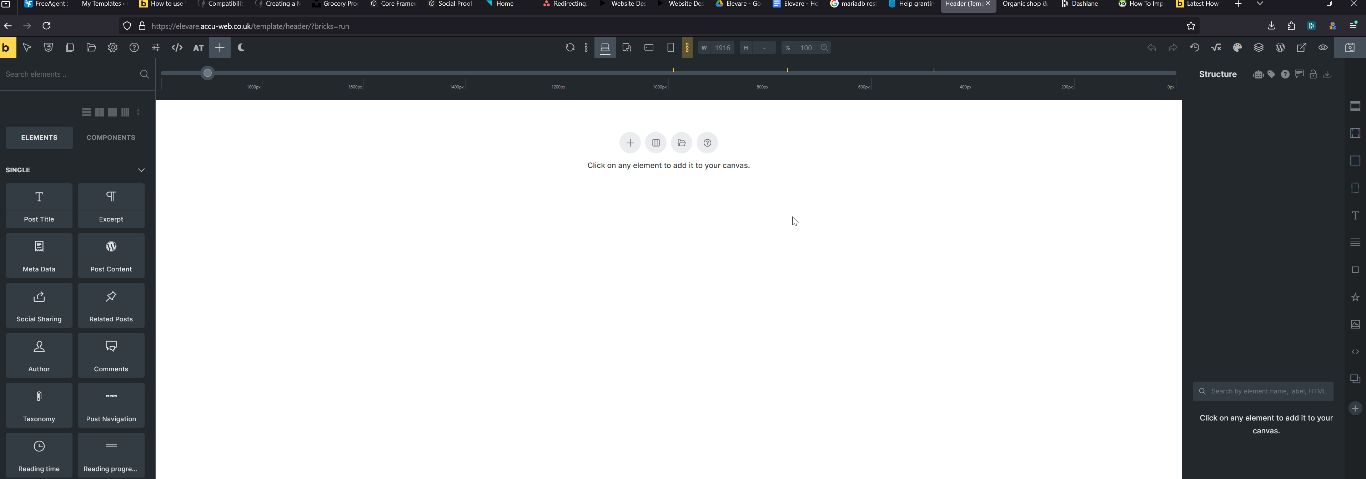Click the canvas columns layout button
Screen dimensions: 1366x479
coord(656,143)
